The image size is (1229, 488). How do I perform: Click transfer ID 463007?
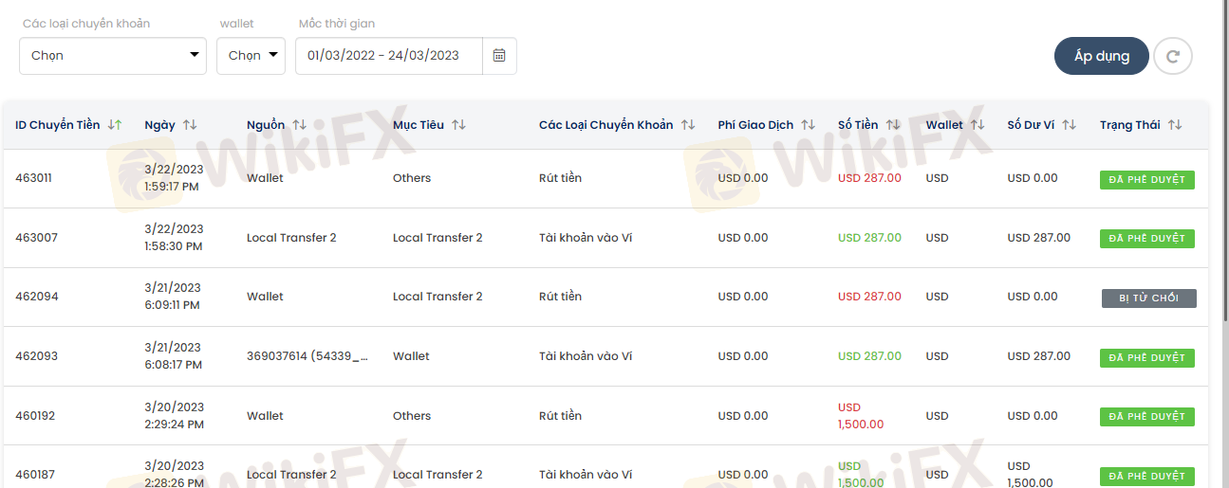(36, 238)
